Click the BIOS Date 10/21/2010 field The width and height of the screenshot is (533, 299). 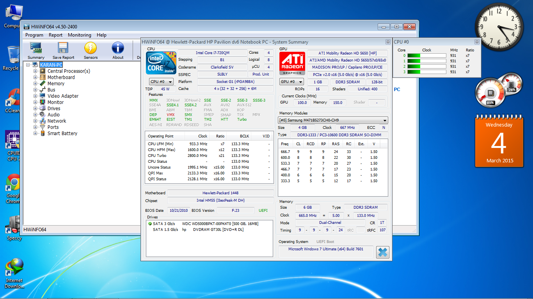[x=179, y=210]
